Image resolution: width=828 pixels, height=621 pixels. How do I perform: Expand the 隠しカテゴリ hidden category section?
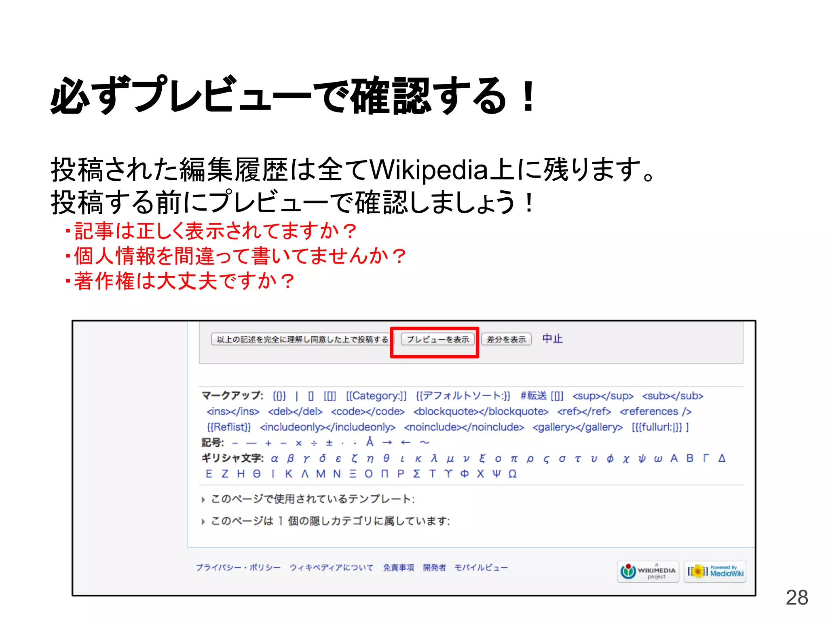pos(326,521)
